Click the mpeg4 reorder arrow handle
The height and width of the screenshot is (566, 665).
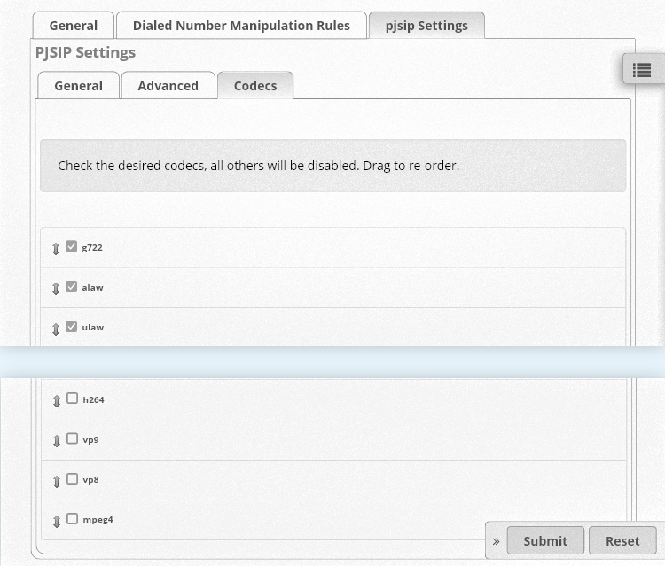[57, 521]
